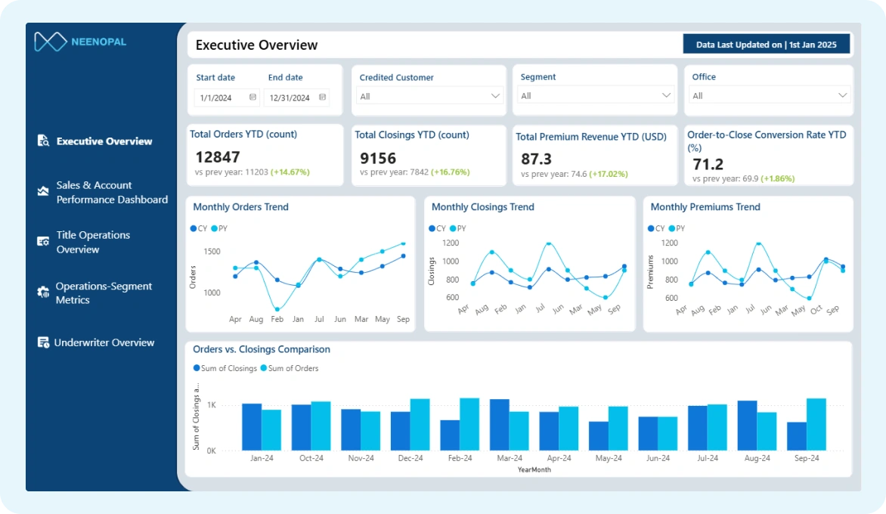Click the NeenOpal infinity logo icon
The width and height of the screenshot is (886, 514).
(x=51, y=42)
